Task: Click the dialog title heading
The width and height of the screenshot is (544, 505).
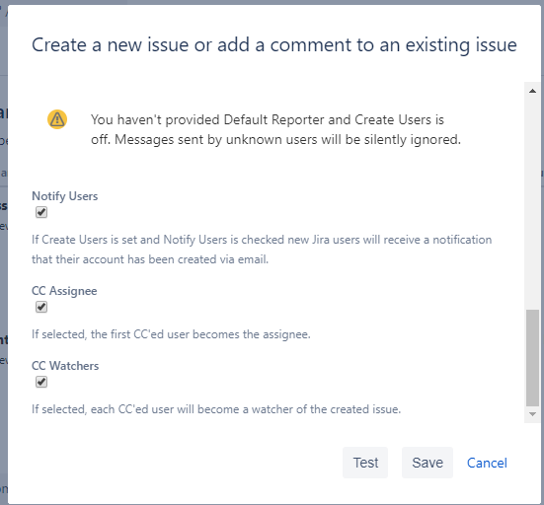Action: coord(274,45)
